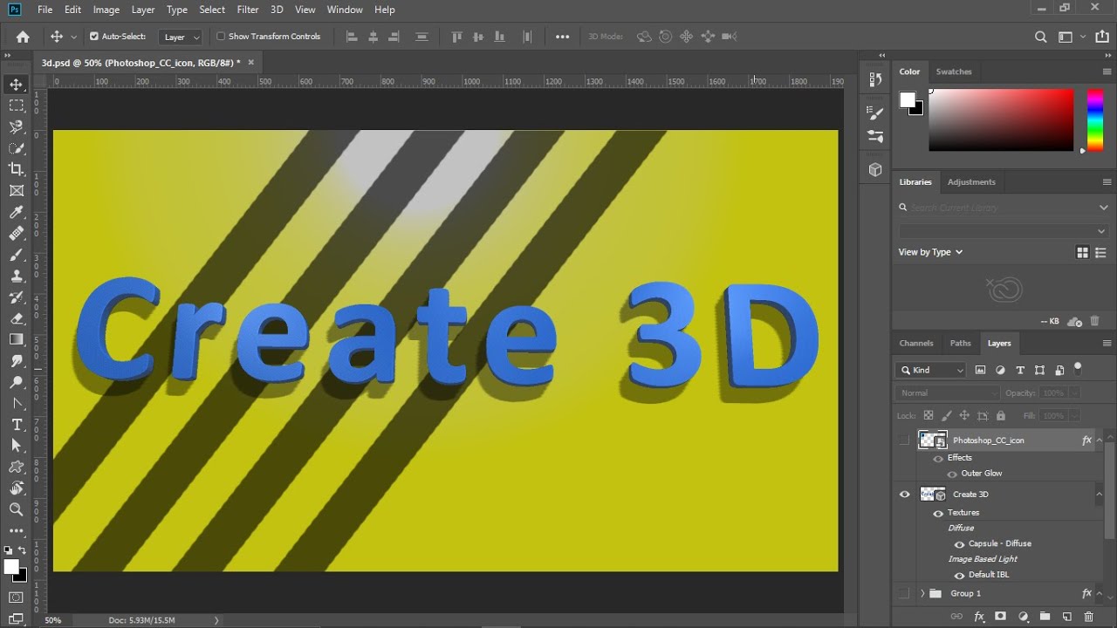
Task: Collapse Photoshop_CC_icon layer effects arrow
Action: point(1099,440)
